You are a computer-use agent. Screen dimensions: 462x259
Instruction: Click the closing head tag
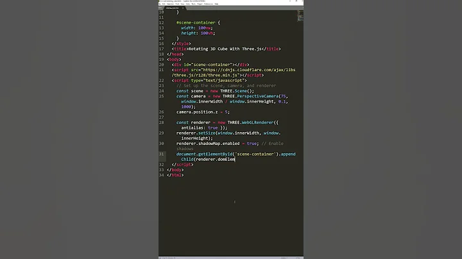[175, 54]
